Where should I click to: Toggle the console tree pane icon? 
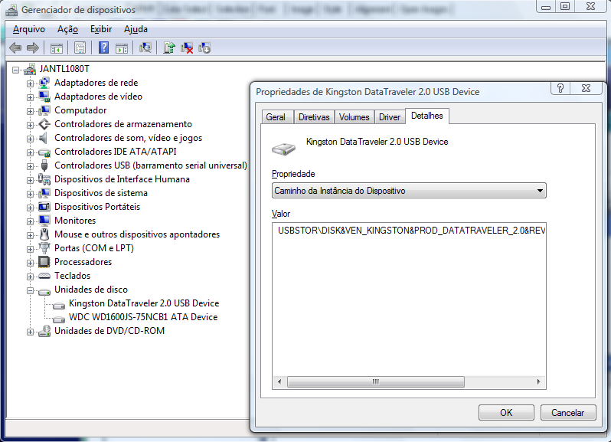pos(57,48)
